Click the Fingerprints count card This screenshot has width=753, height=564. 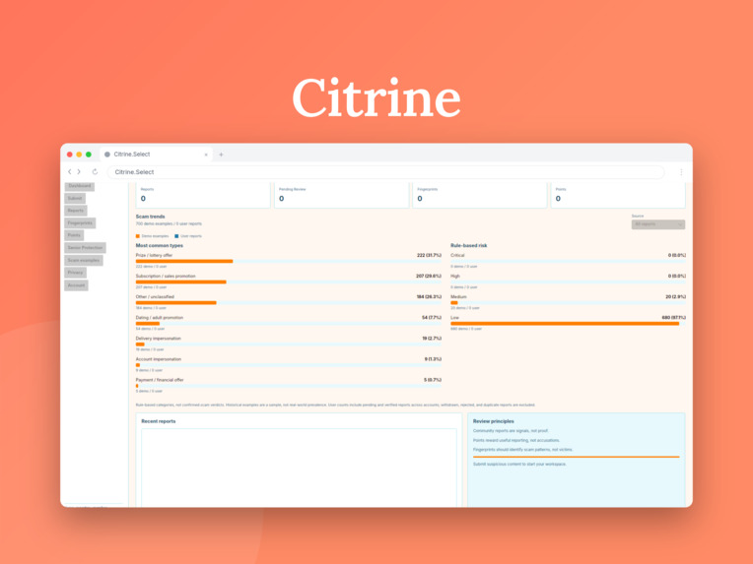coord(480,195)
